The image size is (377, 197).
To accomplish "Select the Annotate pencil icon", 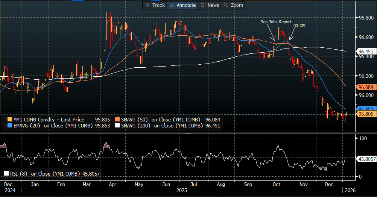I will tap(172, 5).
